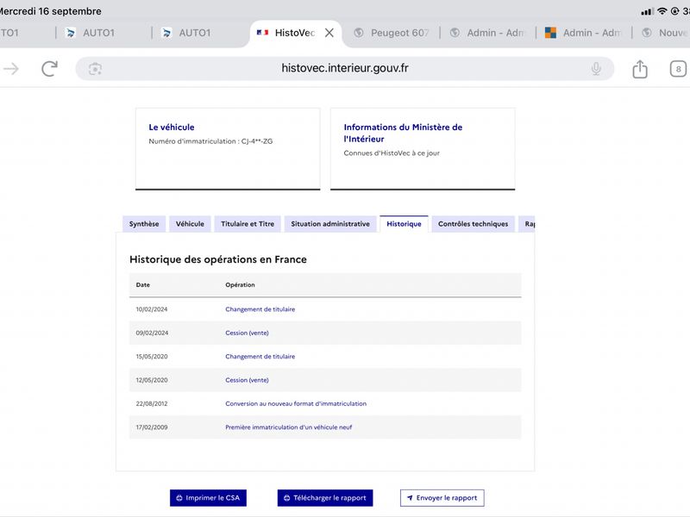Reload the page with the refresh icon
This screenshot has width=690, height=517.
(50, 69)
